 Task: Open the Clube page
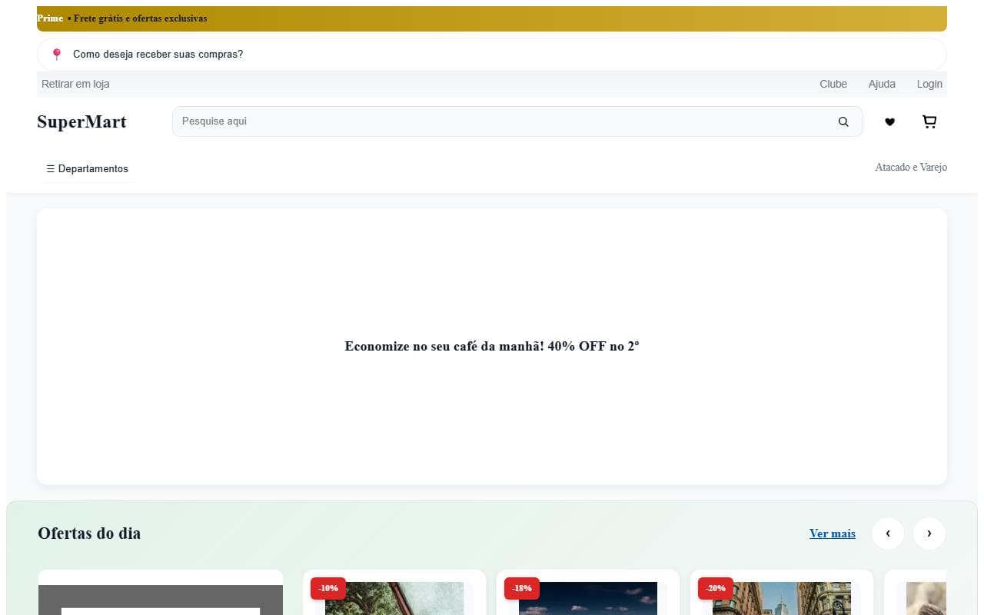(x=833, y=84)
